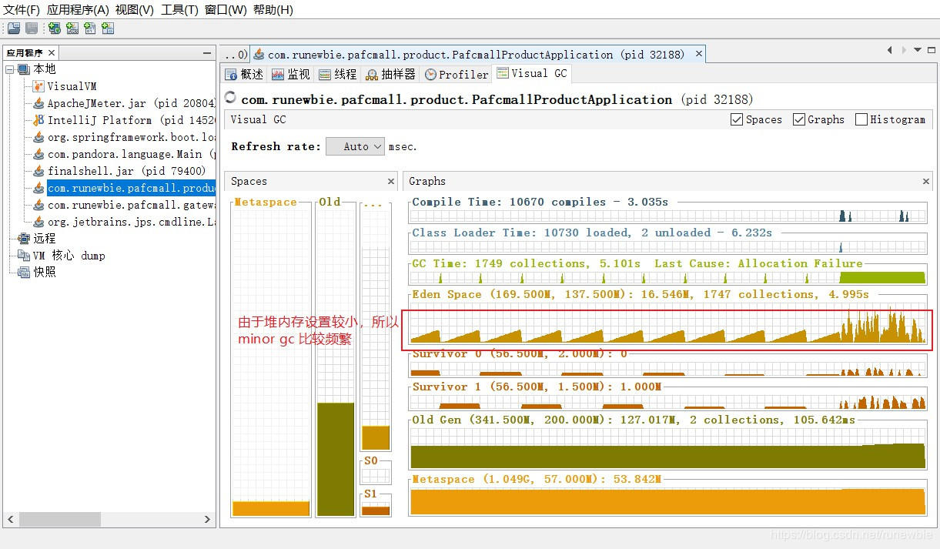The height and width of the screenshot is (549, 940).
Task: Click the Metaspace graph in Graphs panel
Action: (x=668, y=501)
